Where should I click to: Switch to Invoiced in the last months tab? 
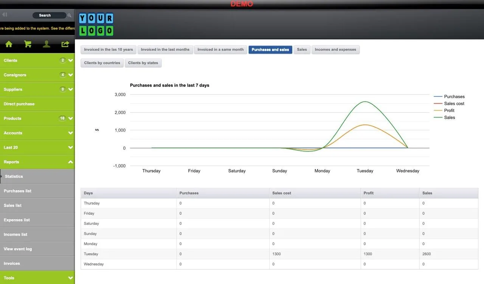tap(165, 50)
